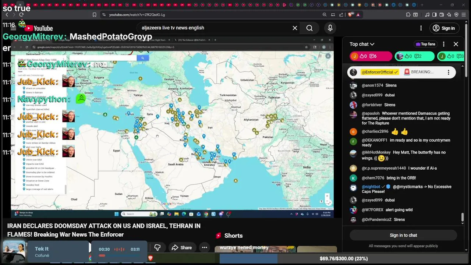The image size is (471, 265).
Task: Click @fortdriver username in chat
Action: [372, 105]
